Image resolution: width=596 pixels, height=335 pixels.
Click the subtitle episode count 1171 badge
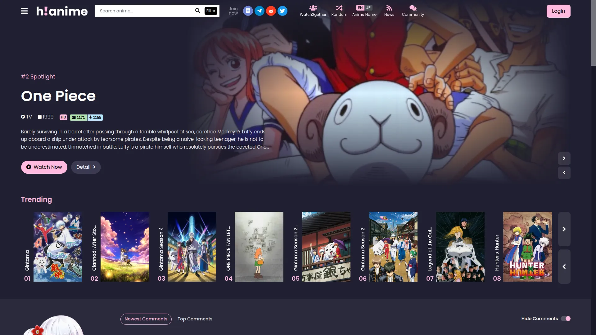tap(79, 118)
